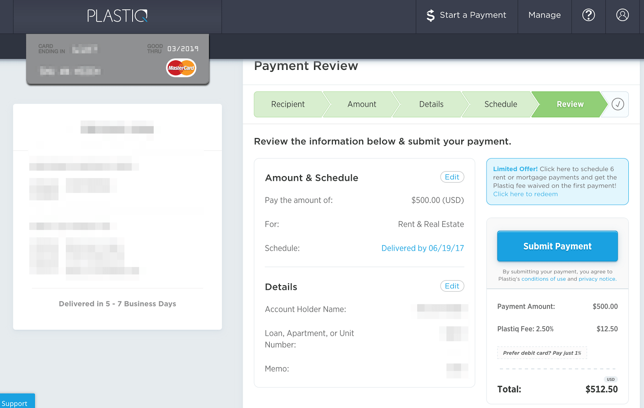The width and height of the screenshot is (644, 408).
Task: Edit the Amount & Schedule section
Action: click(452, 177)
